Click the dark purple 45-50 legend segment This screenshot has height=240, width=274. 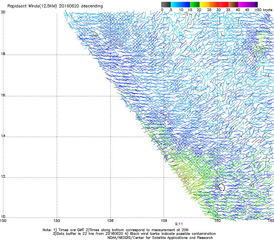(253, 4)
